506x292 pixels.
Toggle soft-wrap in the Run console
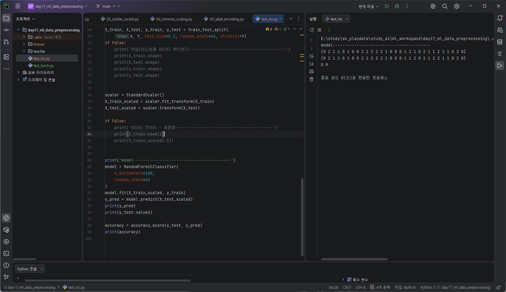click(311, 56)
